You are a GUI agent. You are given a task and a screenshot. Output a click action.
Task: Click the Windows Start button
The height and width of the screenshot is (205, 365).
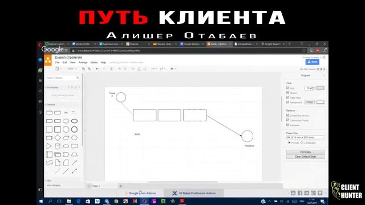(x=41, y=201)
